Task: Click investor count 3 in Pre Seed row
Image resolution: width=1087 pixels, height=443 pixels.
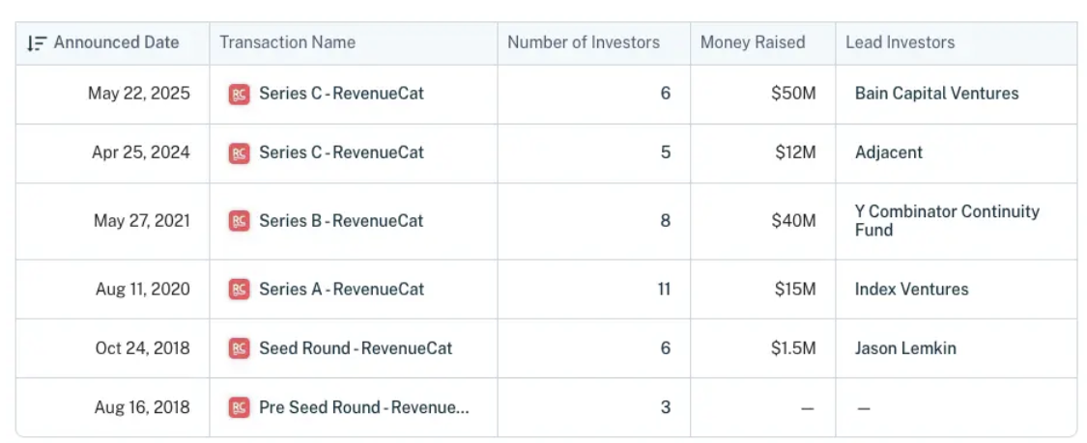Action: (666, 407)
